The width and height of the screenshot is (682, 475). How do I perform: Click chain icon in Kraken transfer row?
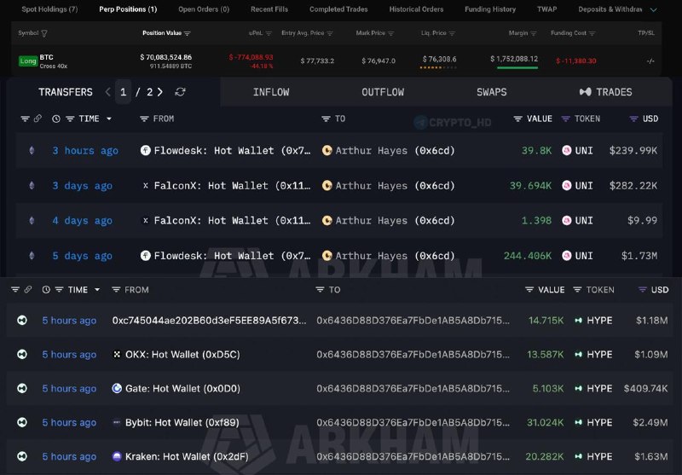coord(22,456)
